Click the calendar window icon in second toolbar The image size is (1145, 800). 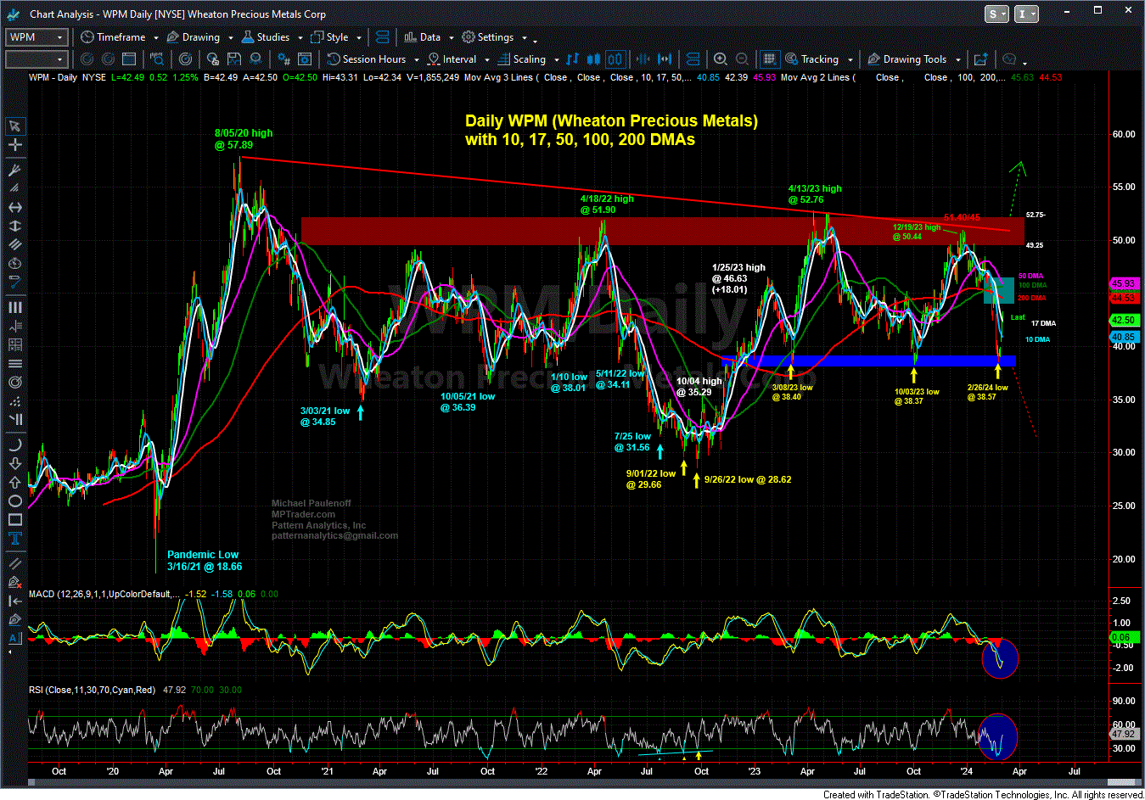[130, 59]
